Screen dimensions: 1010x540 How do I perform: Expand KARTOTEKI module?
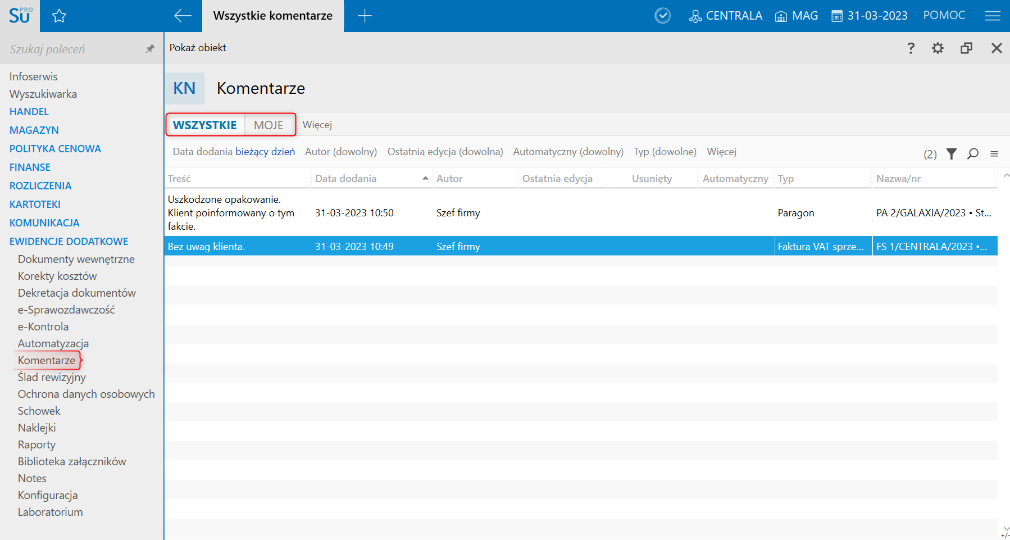(35, 205)
